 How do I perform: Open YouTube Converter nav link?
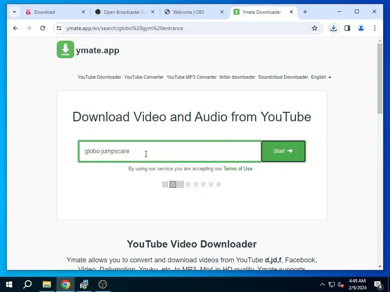click(144, 77)
